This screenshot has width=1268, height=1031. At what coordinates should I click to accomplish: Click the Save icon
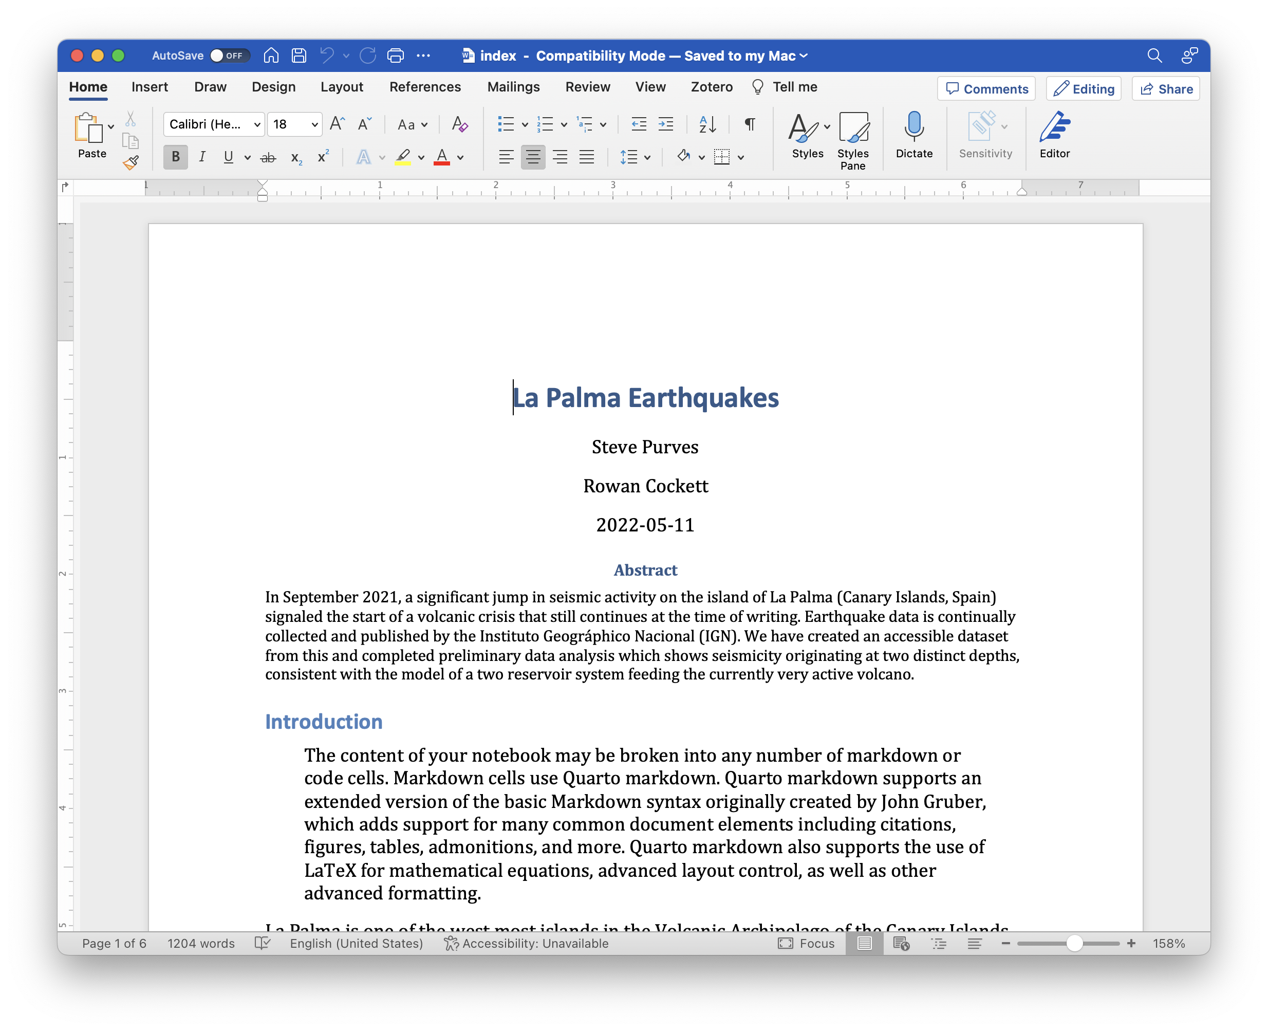tap(299, 55)
